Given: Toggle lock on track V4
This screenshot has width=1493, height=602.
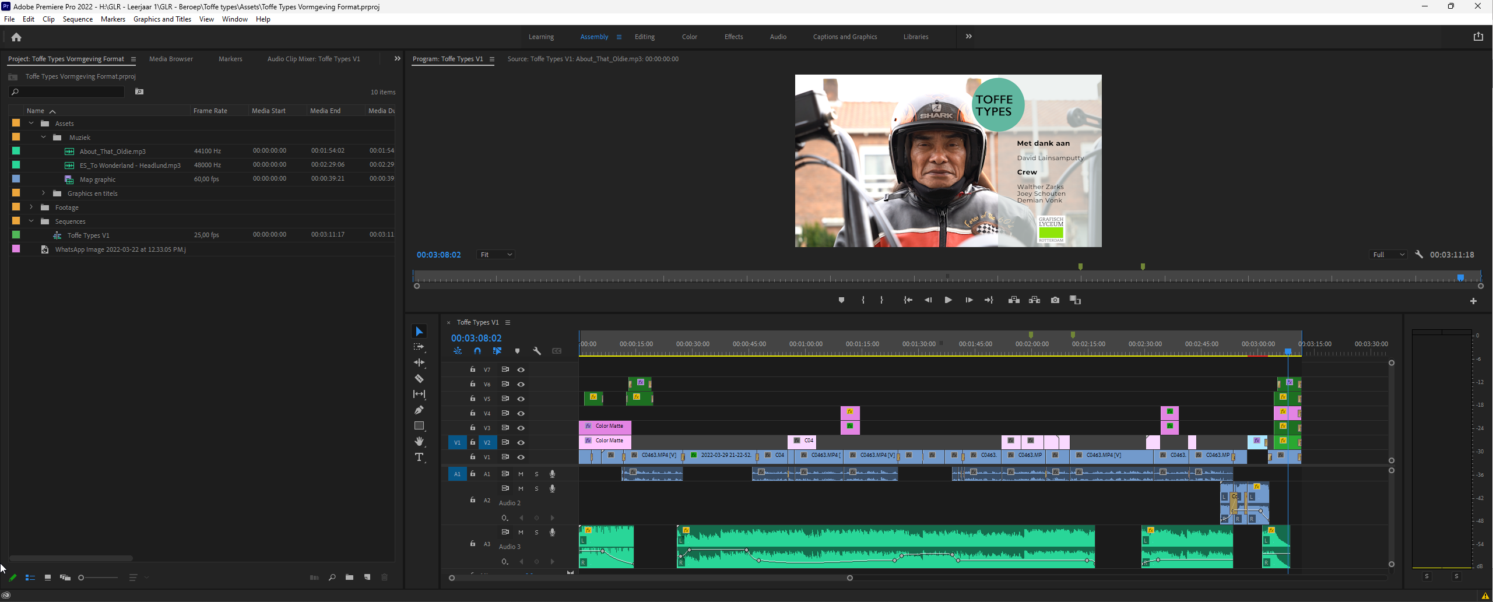Looking at the screenshot, I should 472,413.
